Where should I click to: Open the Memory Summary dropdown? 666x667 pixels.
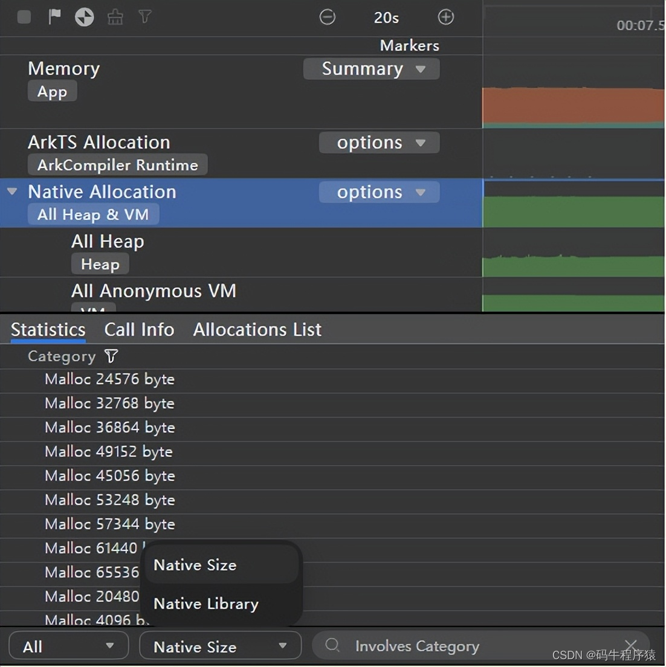(371, 69)
